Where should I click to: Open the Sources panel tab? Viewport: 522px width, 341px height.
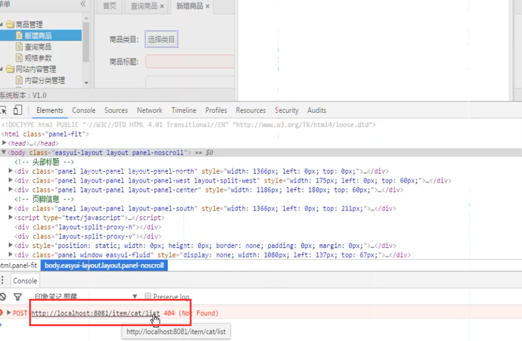(x=116, y=110)
